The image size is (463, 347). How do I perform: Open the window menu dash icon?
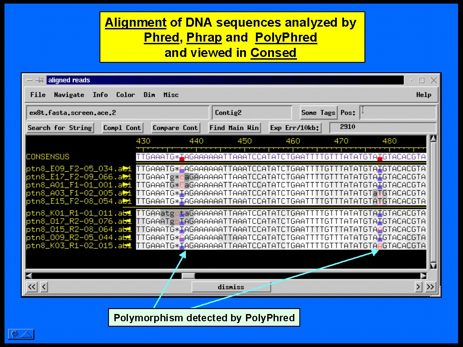(29, 80)
